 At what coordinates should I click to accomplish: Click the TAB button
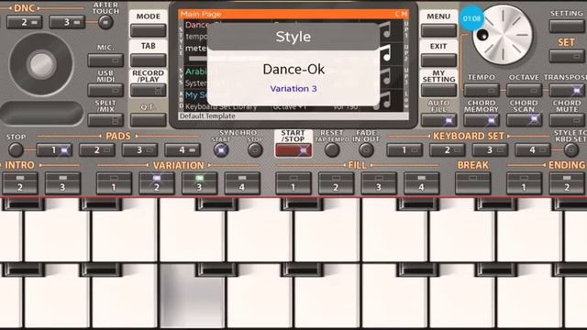[x=149, y=60]
